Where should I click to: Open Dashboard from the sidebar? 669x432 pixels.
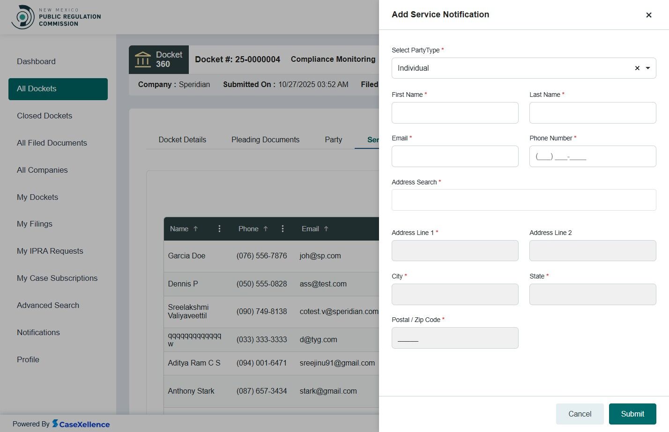[36, 61]
